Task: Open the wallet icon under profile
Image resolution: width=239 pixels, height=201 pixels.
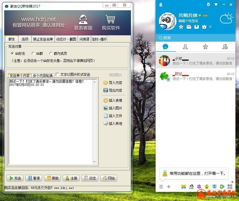Action: coord(197,27)
